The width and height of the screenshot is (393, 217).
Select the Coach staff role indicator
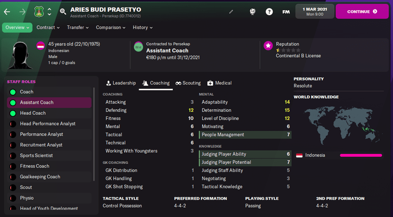[13, 92]
